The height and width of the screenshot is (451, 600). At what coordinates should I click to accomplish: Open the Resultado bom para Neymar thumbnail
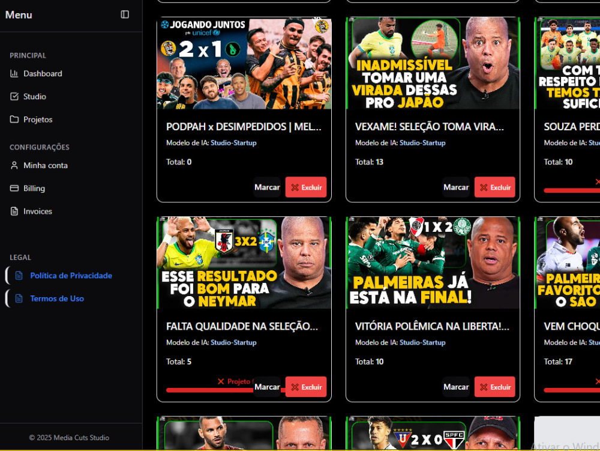(244, 262)
